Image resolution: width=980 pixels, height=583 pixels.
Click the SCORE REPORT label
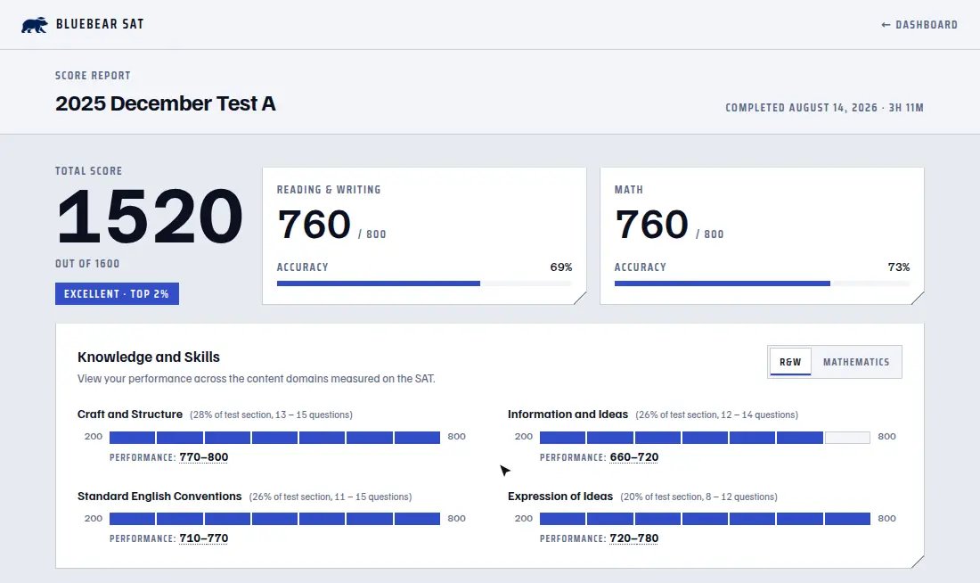[x=93, y=75]
